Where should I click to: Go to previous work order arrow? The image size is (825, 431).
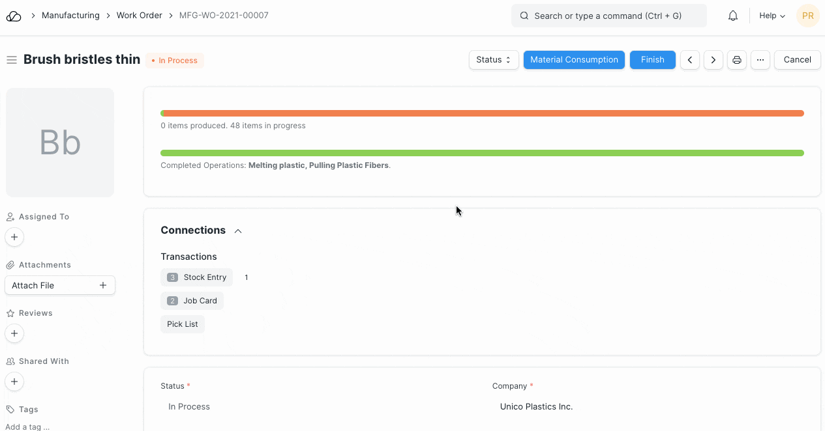coord(690,60)
